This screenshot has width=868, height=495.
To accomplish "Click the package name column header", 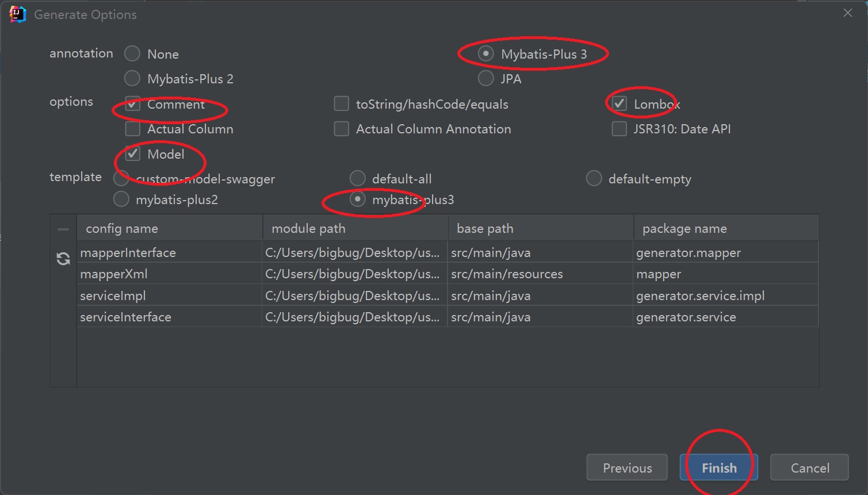I will (x=726, y=229).
